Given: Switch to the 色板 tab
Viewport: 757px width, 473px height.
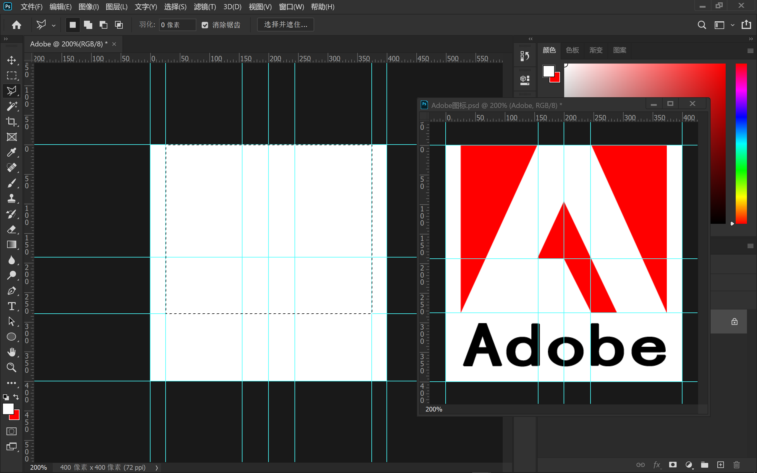Looking at the screenshot, I should 572,50.
